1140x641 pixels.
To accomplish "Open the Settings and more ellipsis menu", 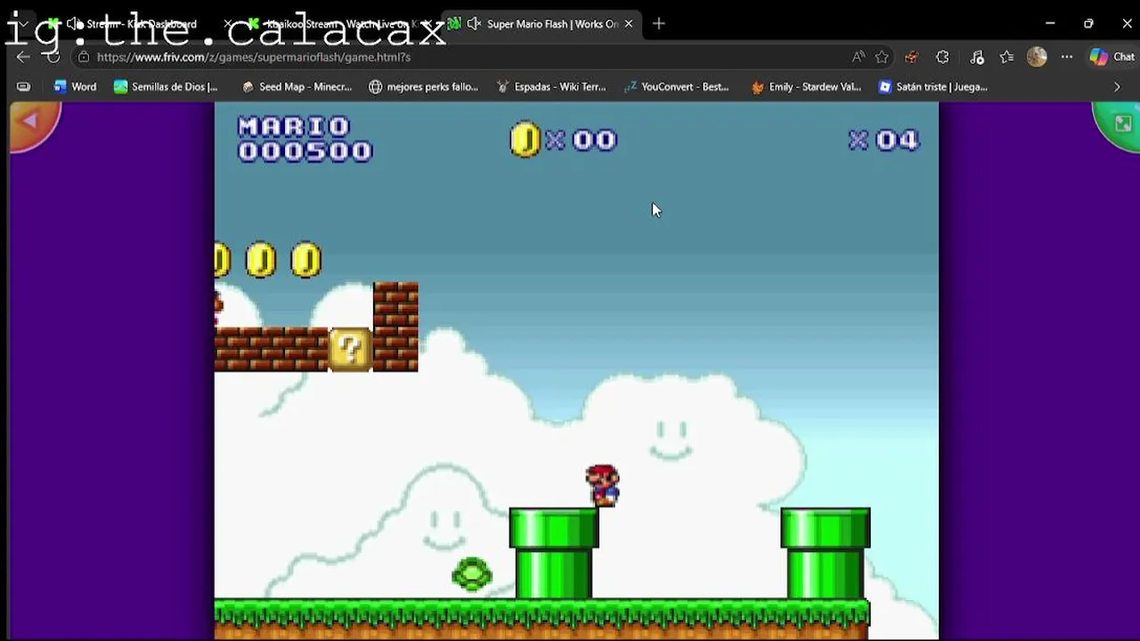I will [1067, 57].
